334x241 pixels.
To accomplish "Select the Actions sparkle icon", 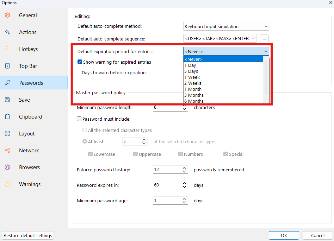I will pyautogui.click(x=7, y=32).
